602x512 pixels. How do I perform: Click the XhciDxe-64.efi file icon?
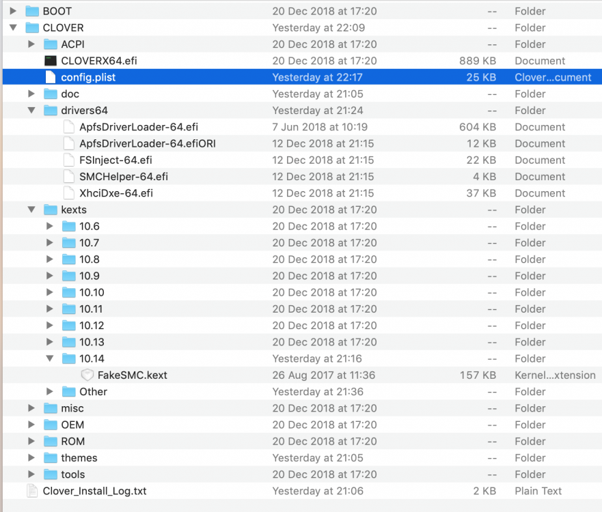(x=69, y=193)
